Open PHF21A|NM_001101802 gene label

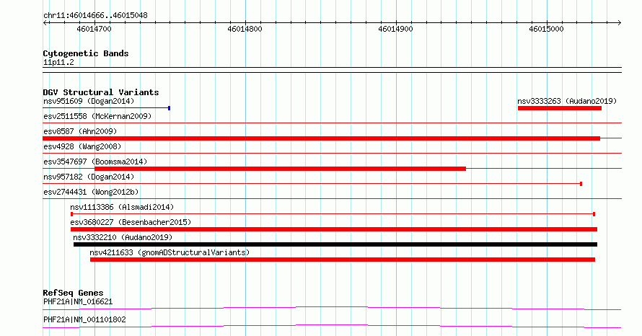point(84,319)
